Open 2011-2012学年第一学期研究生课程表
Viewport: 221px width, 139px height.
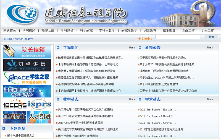[80, 123]
